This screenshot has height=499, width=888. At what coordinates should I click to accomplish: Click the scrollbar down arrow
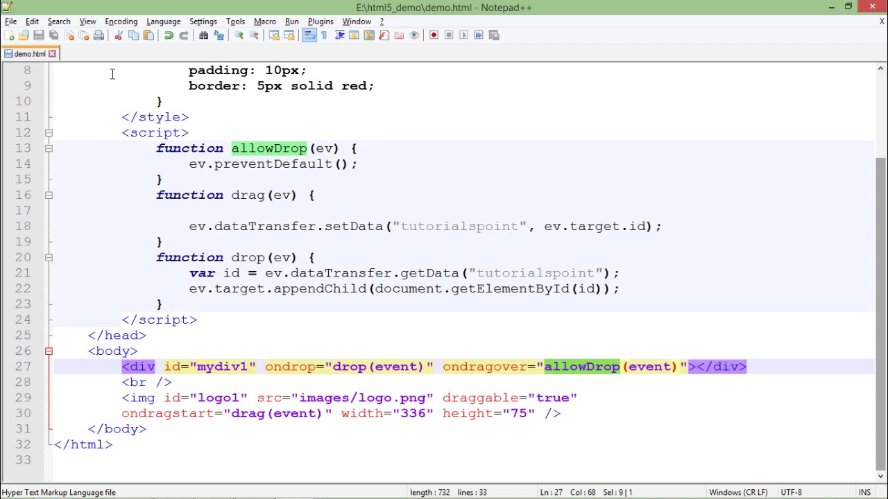click(881, 476)
